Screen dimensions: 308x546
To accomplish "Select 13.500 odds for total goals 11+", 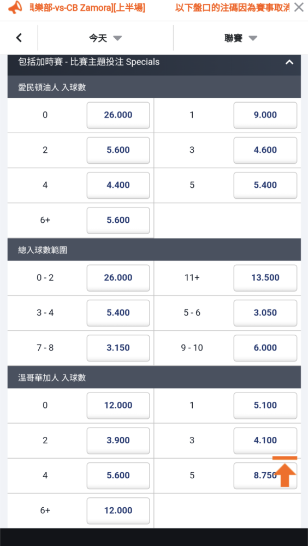I will [x=265, y=278].
